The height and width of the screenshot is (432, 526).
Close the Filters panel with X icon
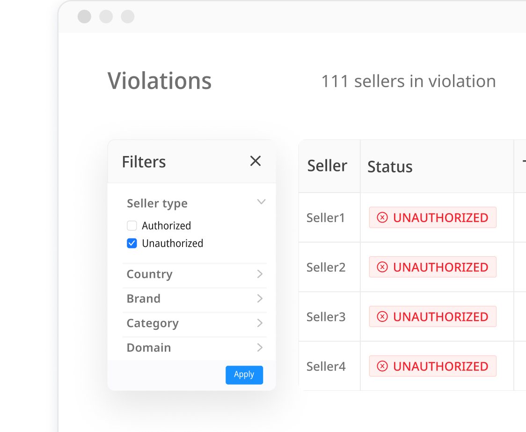(x=256, y=161)
